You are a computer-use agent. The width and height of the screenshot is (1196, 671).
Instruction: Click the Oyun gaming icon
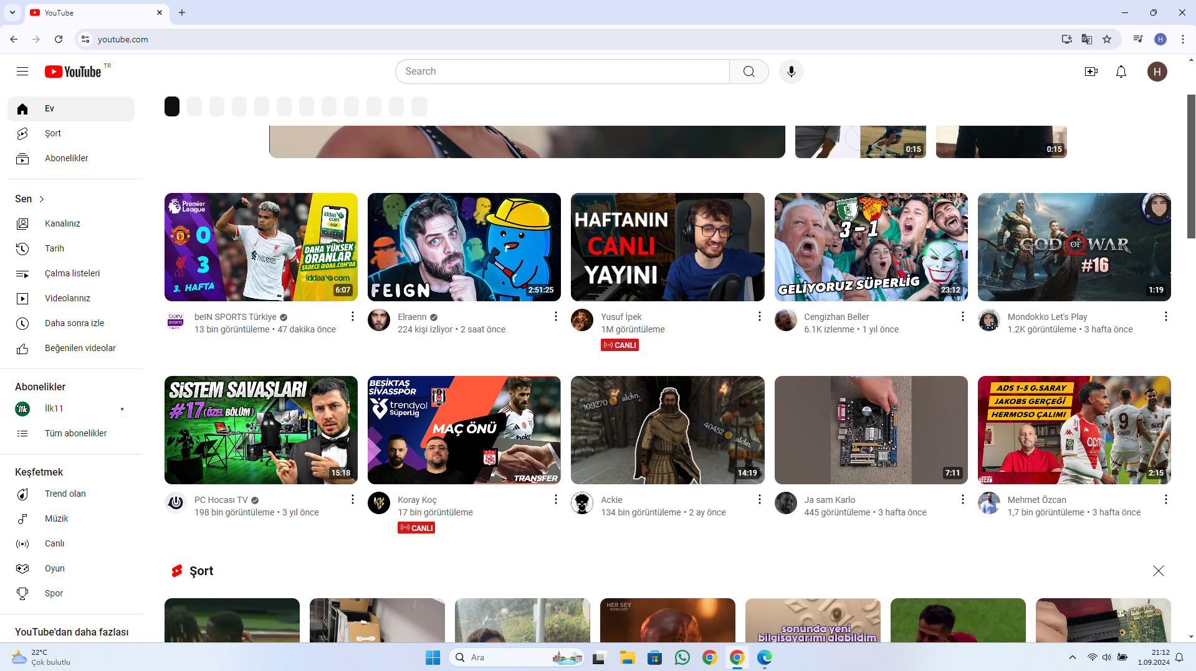22,568
